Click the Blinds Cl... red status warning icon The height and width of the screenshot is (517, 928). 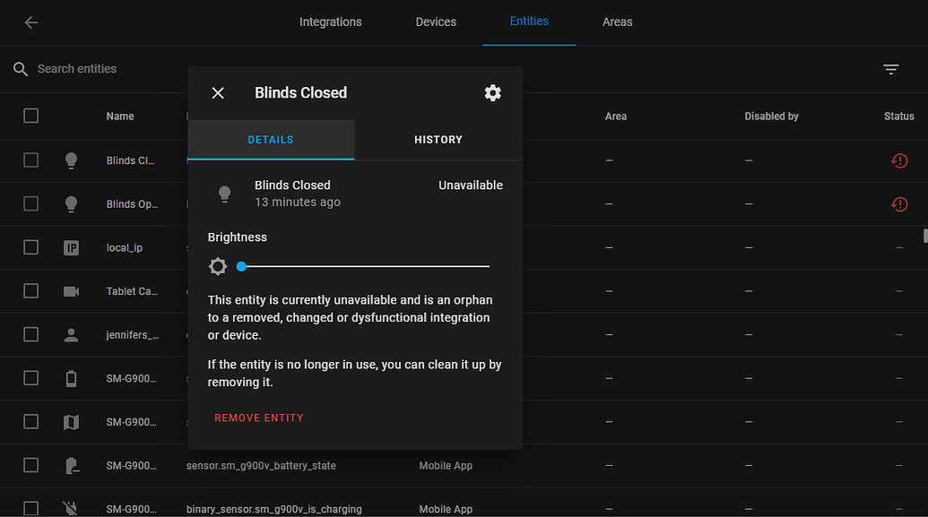coord(899,160)
